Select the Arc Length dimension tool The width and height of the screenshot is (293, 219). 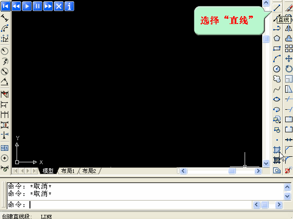[x=5, y=29]
